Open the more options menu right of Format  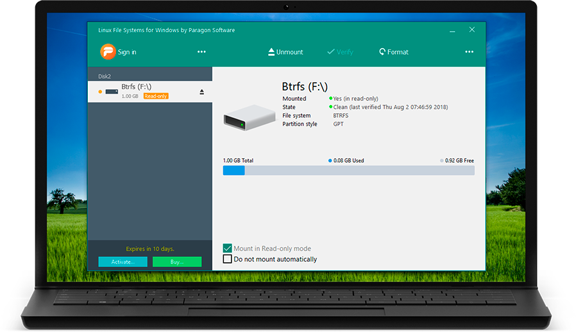tap(469, 52)
